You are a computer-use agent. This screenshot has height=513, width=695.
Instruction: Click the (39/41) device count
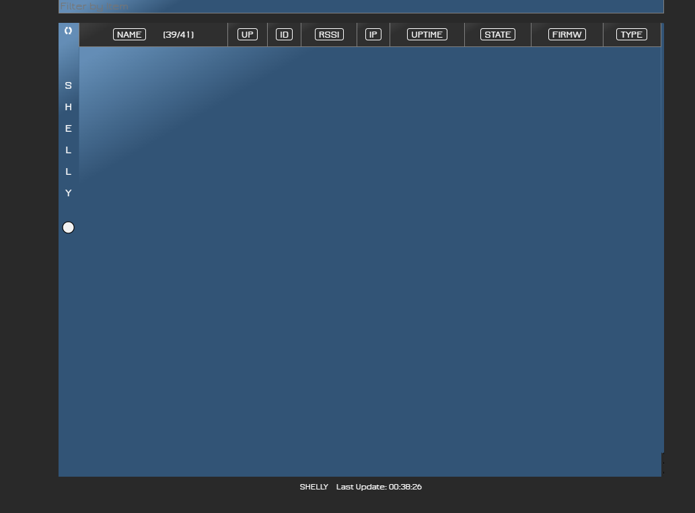tap(178, 34)
